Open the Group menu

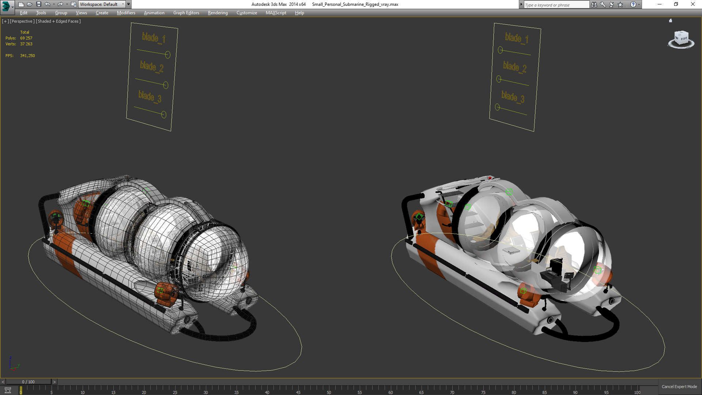(x=61, y=13)
